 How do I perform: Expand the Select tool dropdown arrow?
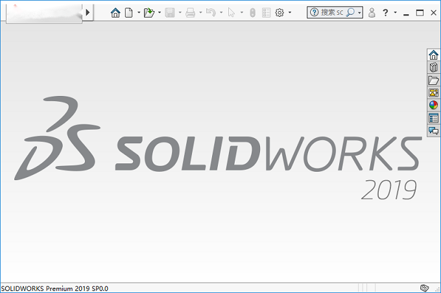pyautogui.click(x=242, y=13)
